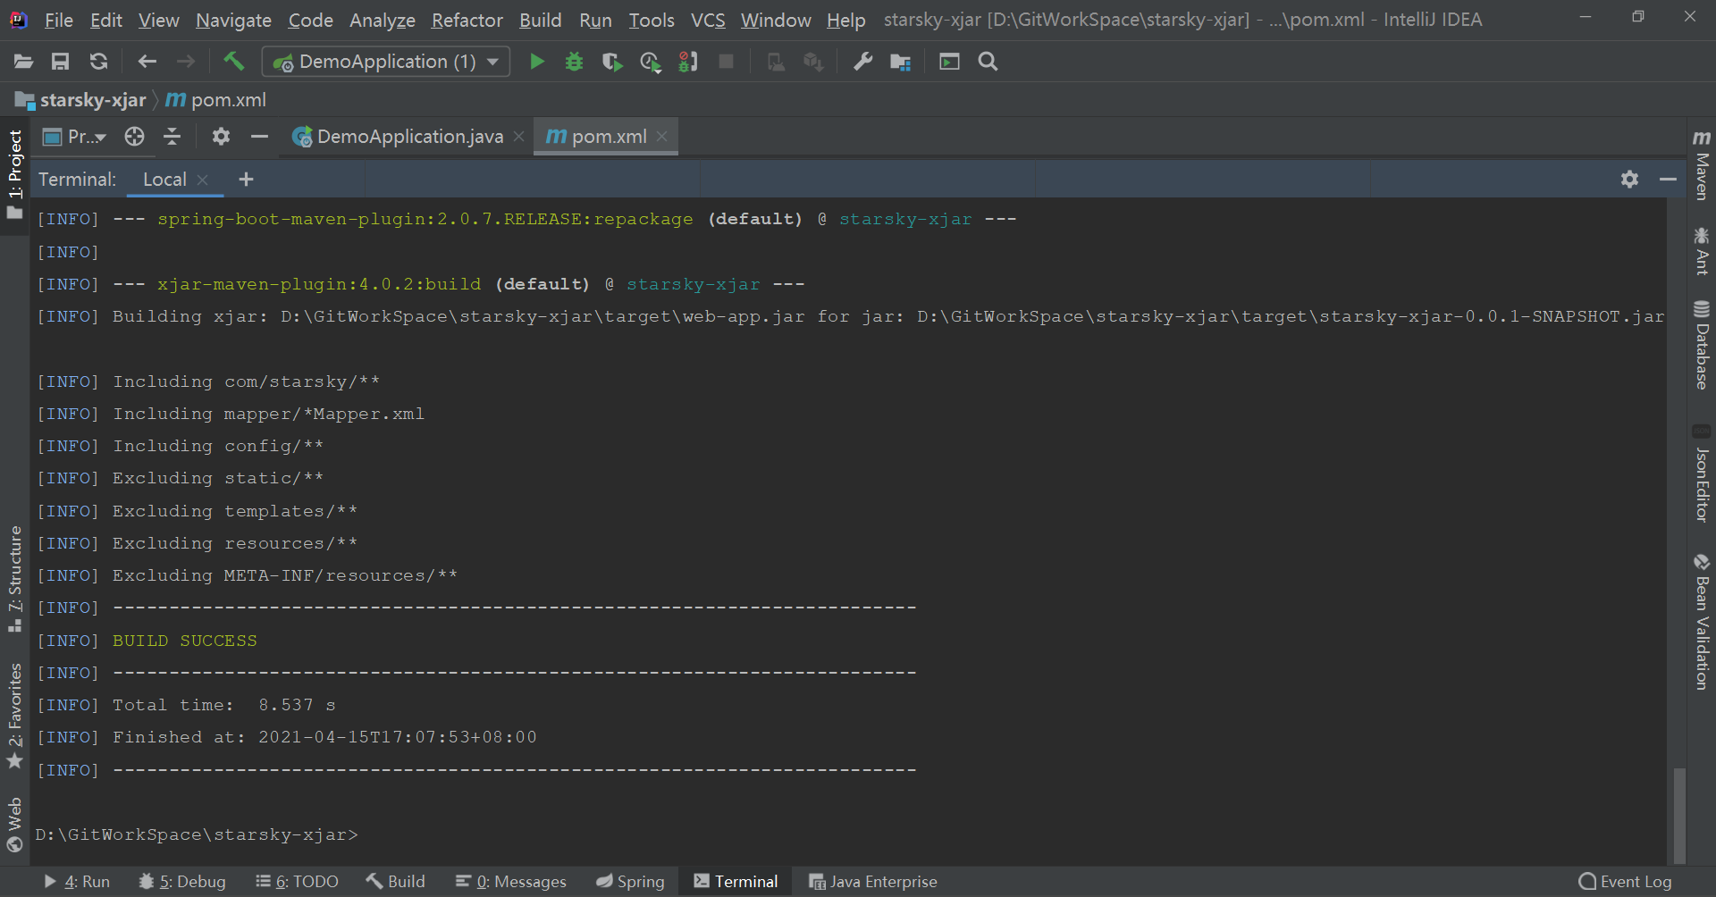Toggle the JsonEditor tool window
This screenshot has height=897, width=1716.
[1702, 474]
